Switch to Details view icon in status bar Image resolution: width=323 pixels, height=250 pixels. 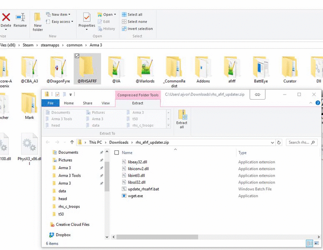pyautogui.click(x=309, y=243)
